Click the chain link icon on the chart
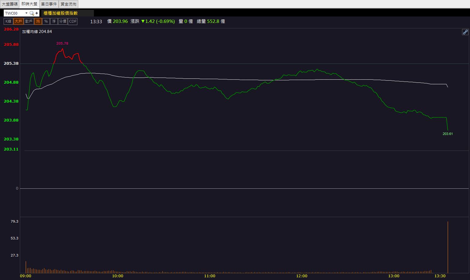470x280 pixels. pyautogui.click(x=465, y=32)
